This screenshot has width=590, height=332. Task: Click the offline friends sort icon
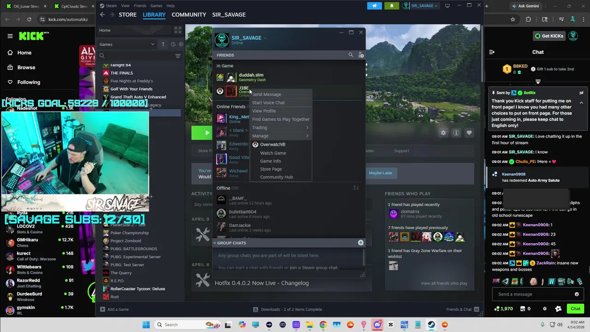356,188
